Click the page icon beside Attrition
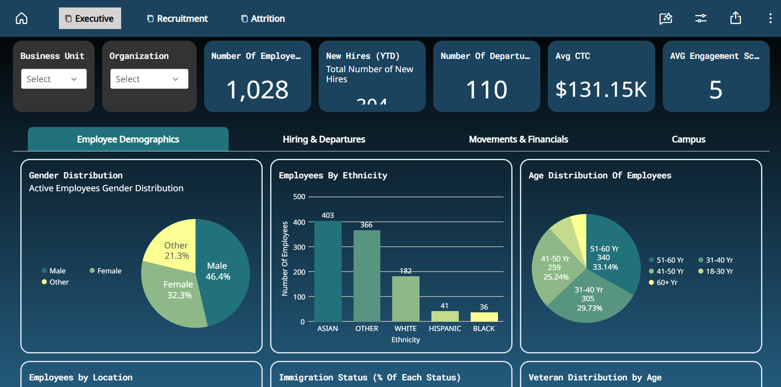The height and width of the screenshot is (387, 781). [x=244, y=19]
